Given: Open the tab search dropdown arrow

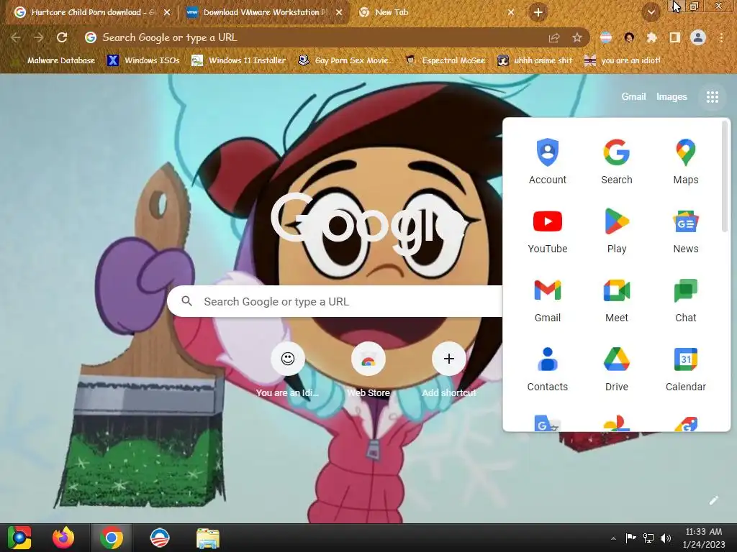Looking at the screenshot, I should tap(651, 12).
